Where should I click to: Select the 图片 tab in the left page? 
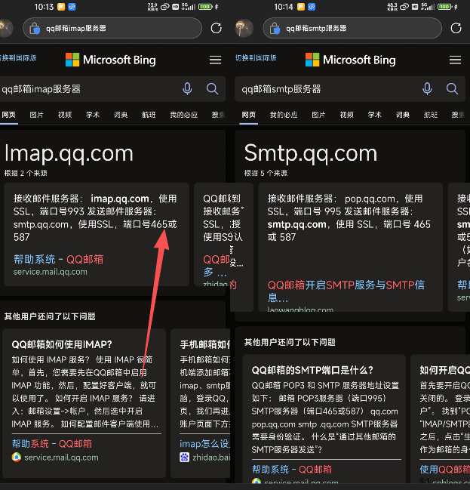click(x=36, y=115)
